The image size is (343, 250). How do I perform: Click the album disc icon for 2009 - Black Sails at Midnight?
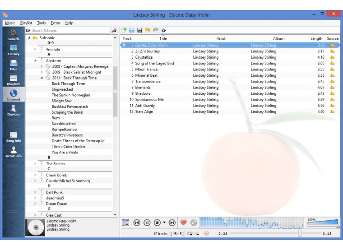48,72
